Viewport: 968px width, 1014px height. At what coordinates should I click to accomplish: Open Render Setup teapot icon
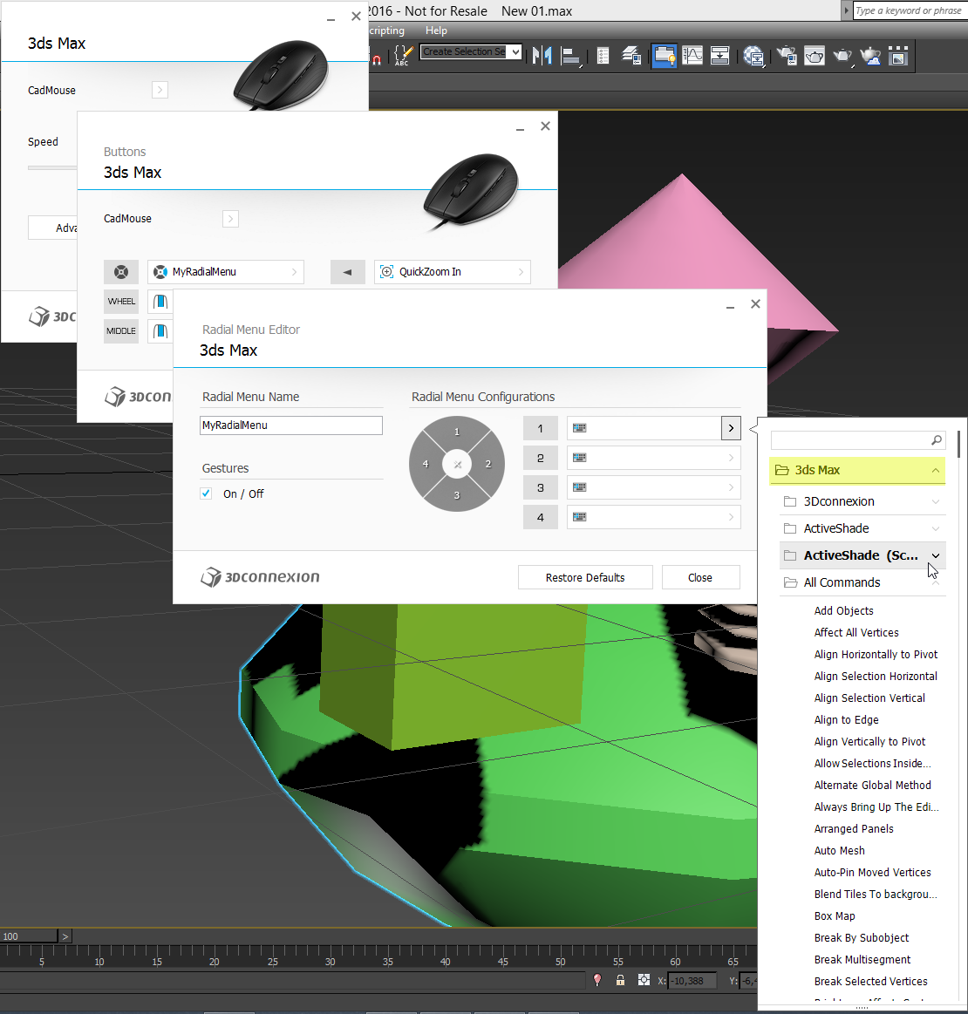[787, 56]
